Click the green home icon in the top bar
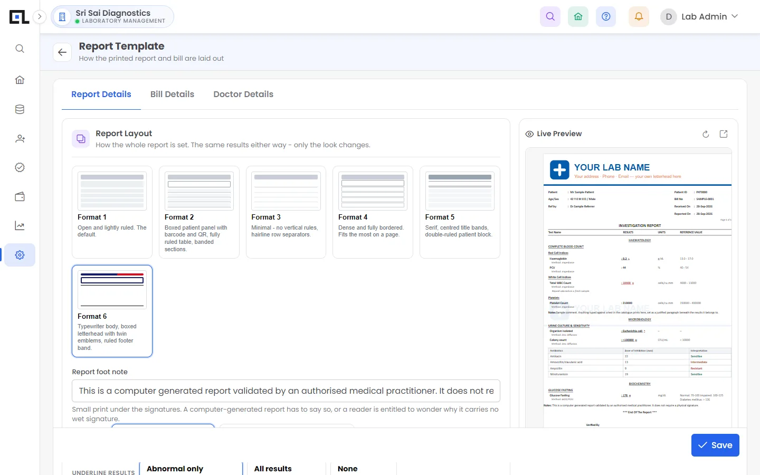 578,16
